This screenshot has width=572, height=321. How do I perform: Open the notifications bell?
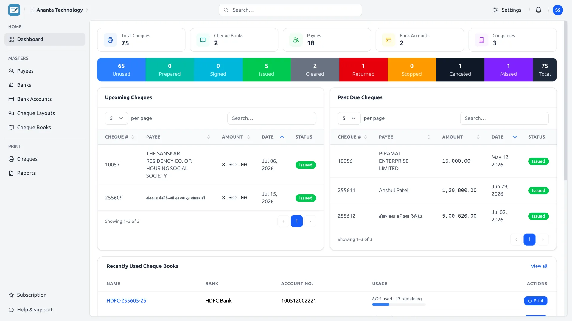tap(538, 10)
